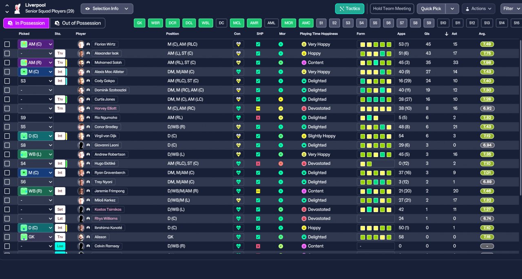Open the Filter dropdown
Screen dimensions: 522x279
(511, 9)
